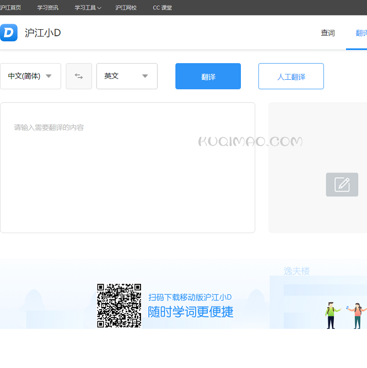Click the 随时学词更便捷 banner text
This screenshot has width=367, height=368.
point(191,312)
